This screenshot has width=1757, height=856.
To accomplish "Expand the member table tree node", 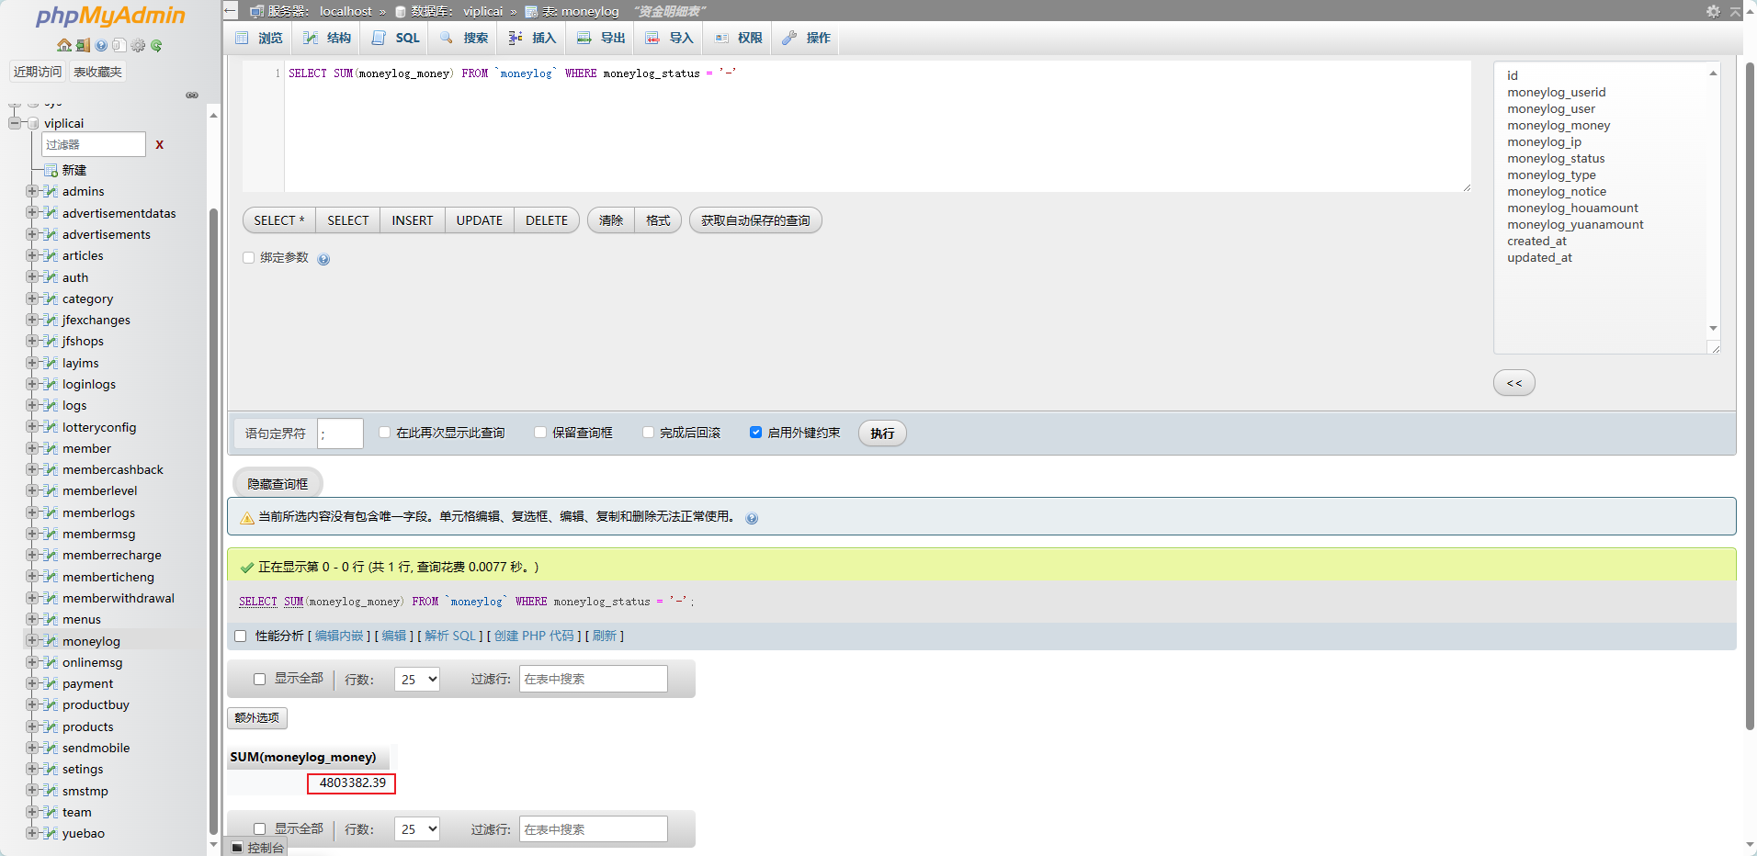I will (x=32, y=448).
